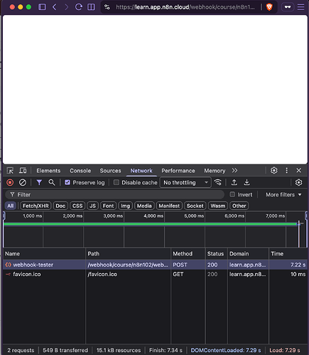Click the export HAR download icon
Screen dimensions: 309x355
[x=246, y=182]
